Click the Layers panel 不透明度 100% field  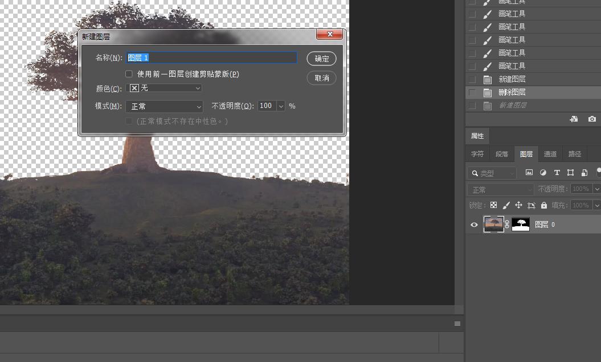tap(581, 189)
